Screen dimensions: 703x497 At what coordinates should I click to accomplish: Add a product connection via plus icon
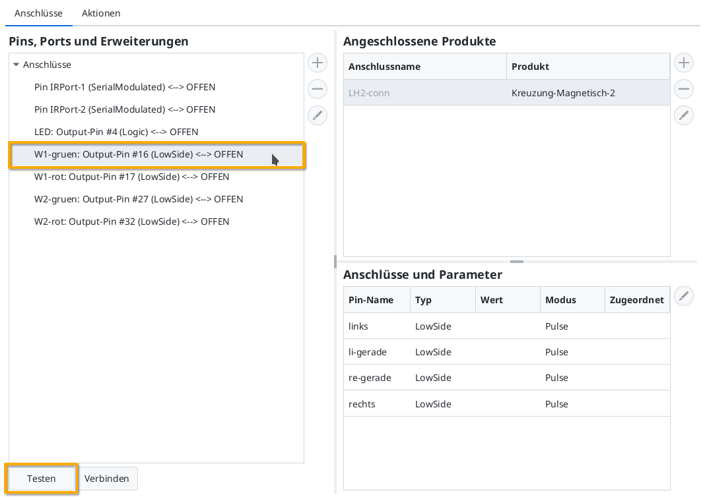click(684, 63)
